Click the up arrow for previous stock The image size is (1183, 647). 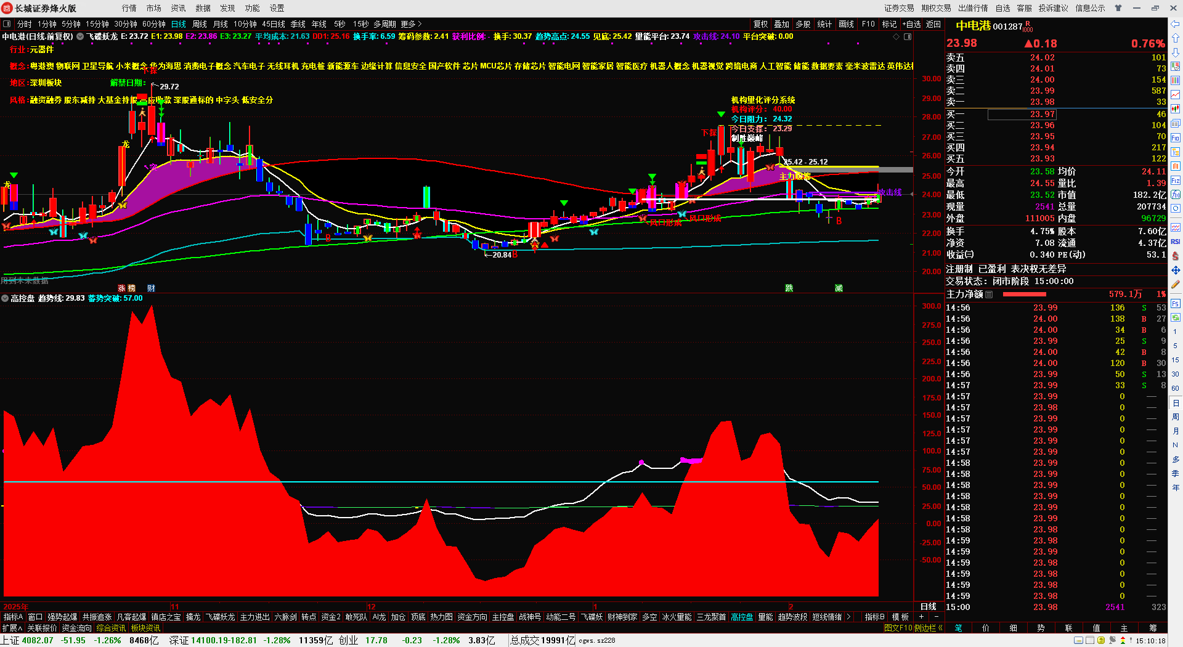(x=1176, y=39)
